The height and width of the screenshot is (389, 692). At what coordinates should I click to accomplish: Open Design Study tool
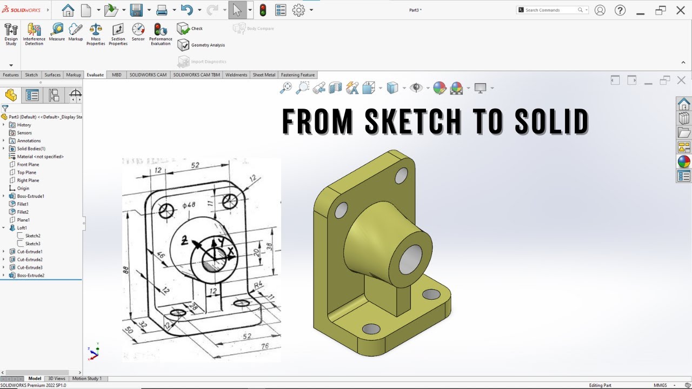pyautogui.click(x=11, y=34)
